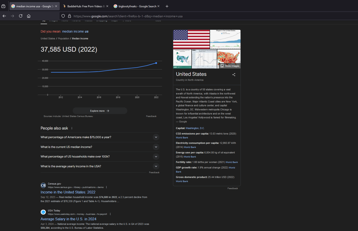
Task: Click the Explore more button
Action: pos(100,111)
